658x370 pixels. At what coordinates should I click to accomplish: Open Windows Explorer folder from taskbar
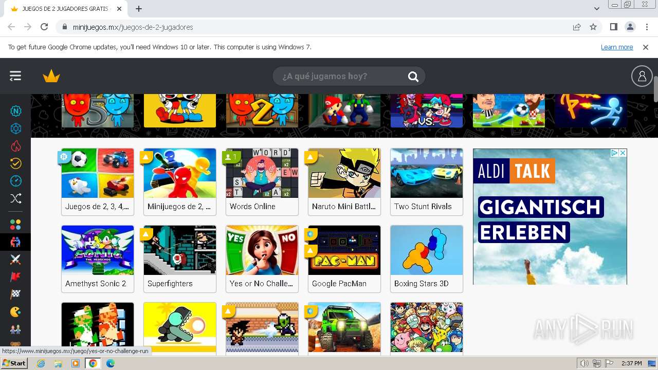pos(58,363)
